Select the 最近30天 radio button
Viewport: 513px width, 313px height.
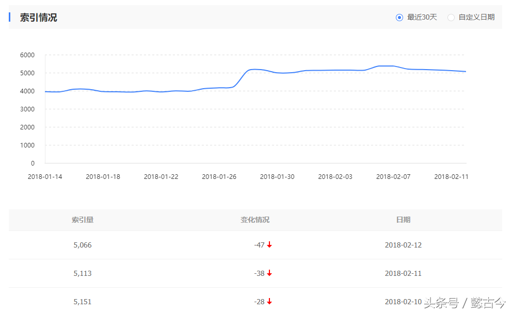point(399,18)
